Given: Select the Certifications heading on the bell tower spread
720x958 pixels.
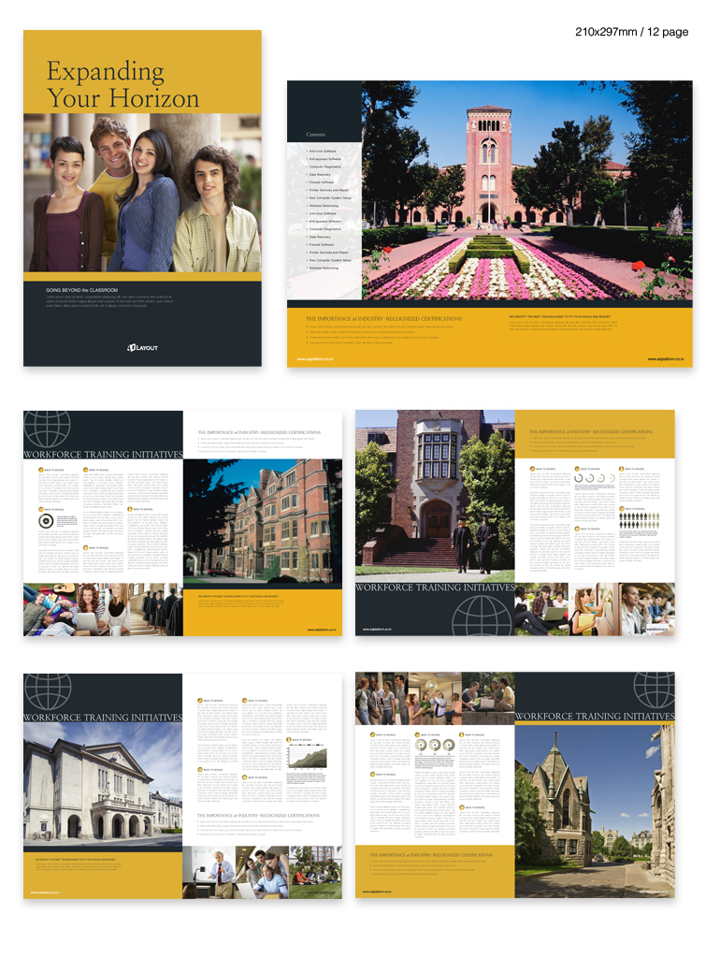Looking at the screenshot, I should point(383,319).
